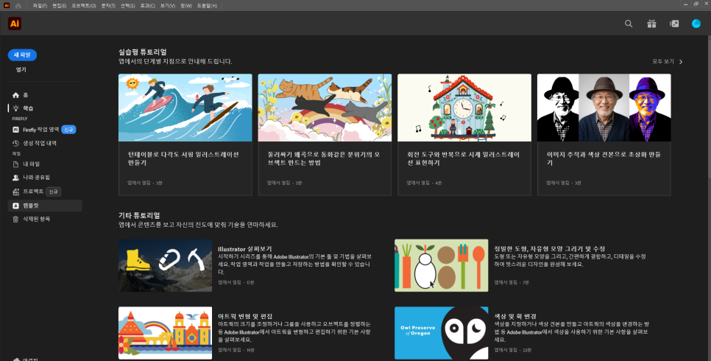This screenshot has height=361, width=711.
Task: Open the gift box What's New icon
Action: pyautogui.click(x=651, y=24)
